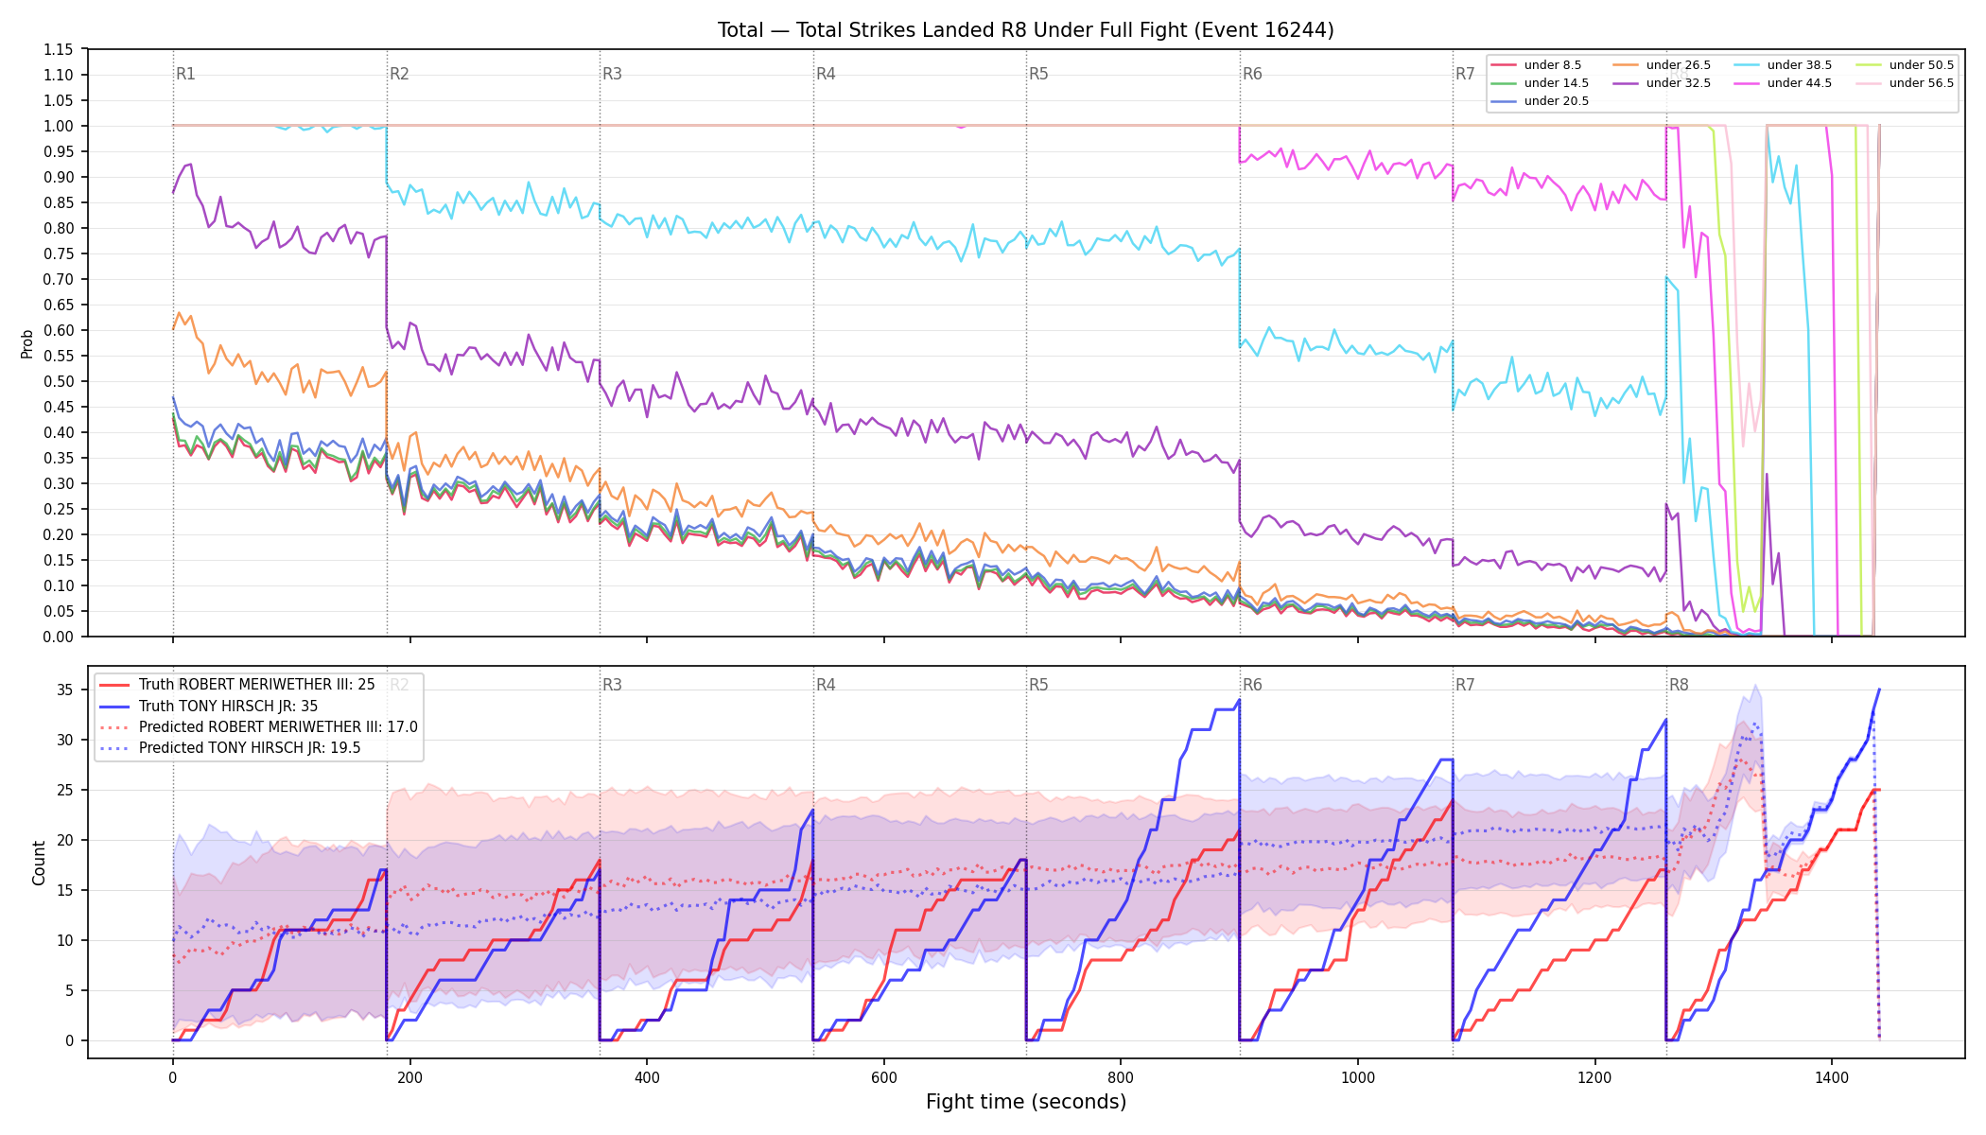Select the 'under 20.5' legend entry
This screenshot has width=1986, height=1135.
click(x=1540, y=101)
